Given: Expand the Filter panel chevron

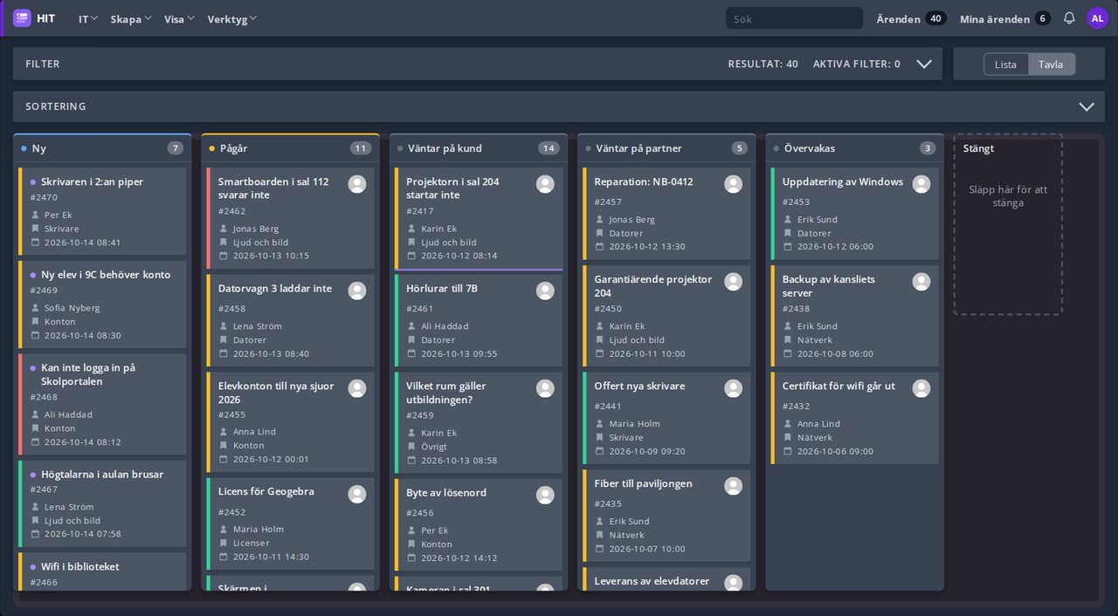Looking at the screenshot, I should pyautogui.click(x=924, y=64).
